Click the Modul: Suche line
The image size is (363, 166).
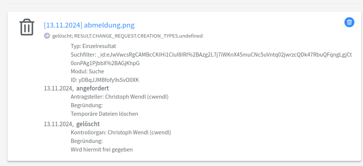87,71
